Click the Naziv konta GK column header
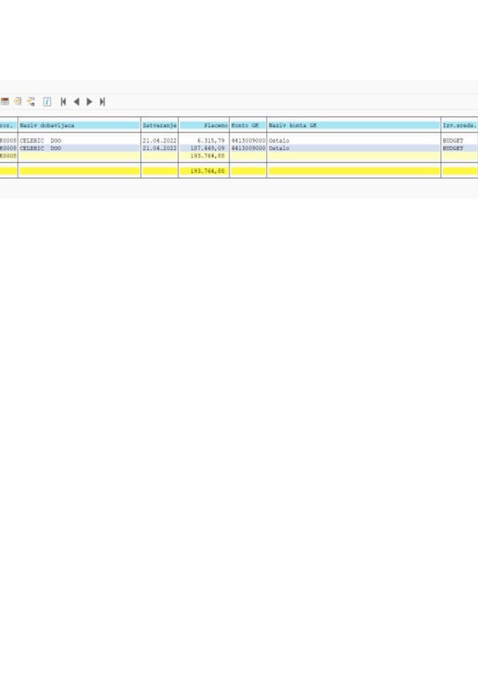 coord(353,125)
